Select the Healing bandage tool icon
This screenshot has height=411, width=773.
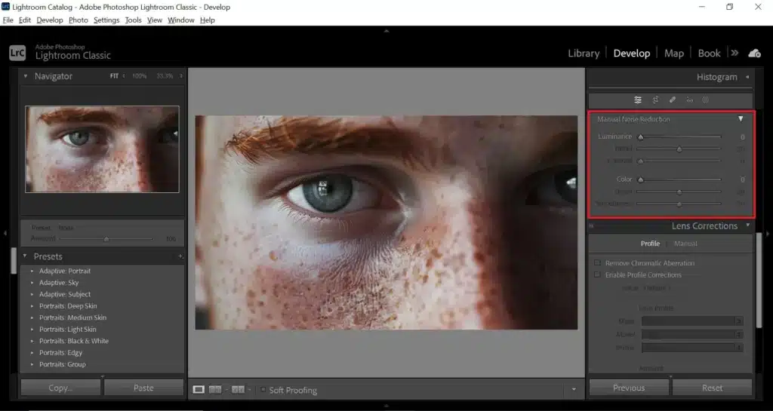672,100
